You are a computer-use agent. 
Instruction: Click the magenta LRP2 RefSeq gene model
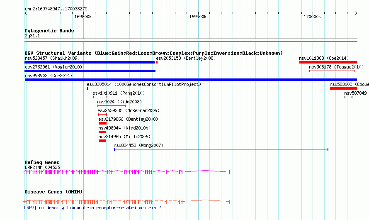126,172
